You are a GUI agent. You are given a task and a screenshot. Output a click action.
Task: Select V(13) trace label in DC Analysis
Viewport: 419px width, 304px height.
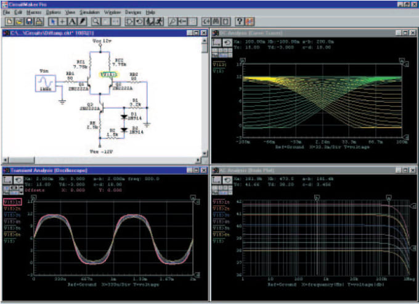[219, 65]
